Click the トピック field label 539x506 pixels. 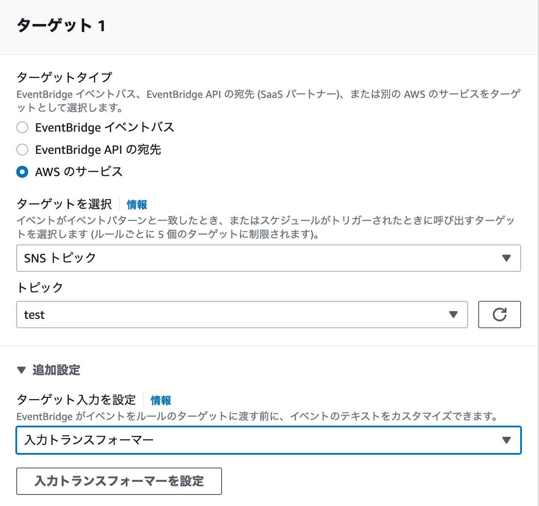coord(40,288)
